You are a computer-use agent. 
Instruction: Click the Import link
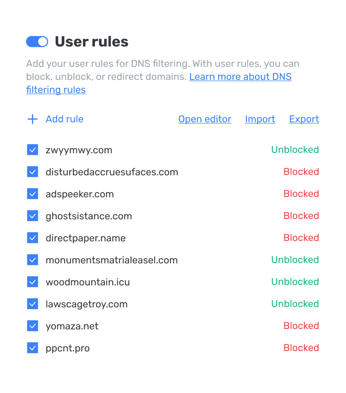pyautogui.click(x=260, y=119)
